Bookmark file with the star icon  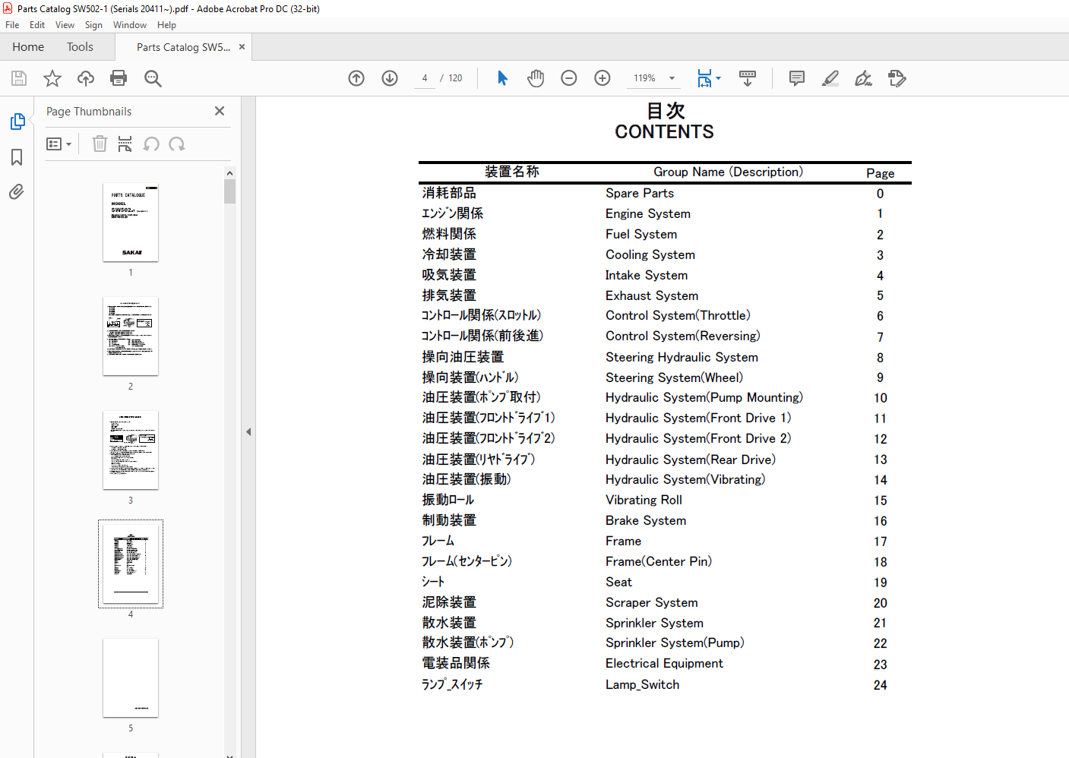(x=52, y=78)
